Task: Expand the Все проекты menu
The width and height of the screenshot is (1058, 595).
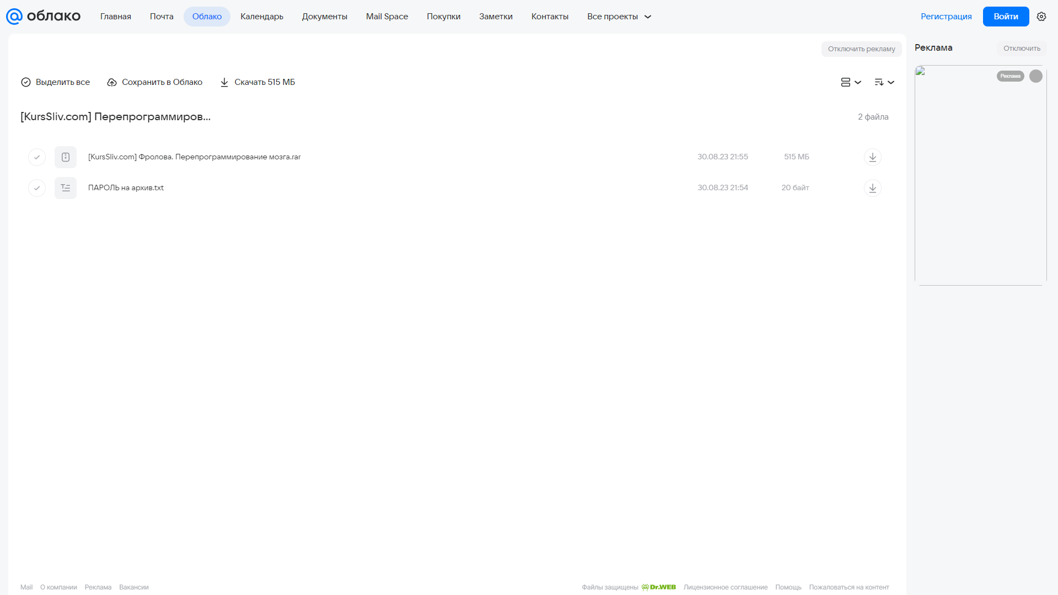Action: [619, 17]
